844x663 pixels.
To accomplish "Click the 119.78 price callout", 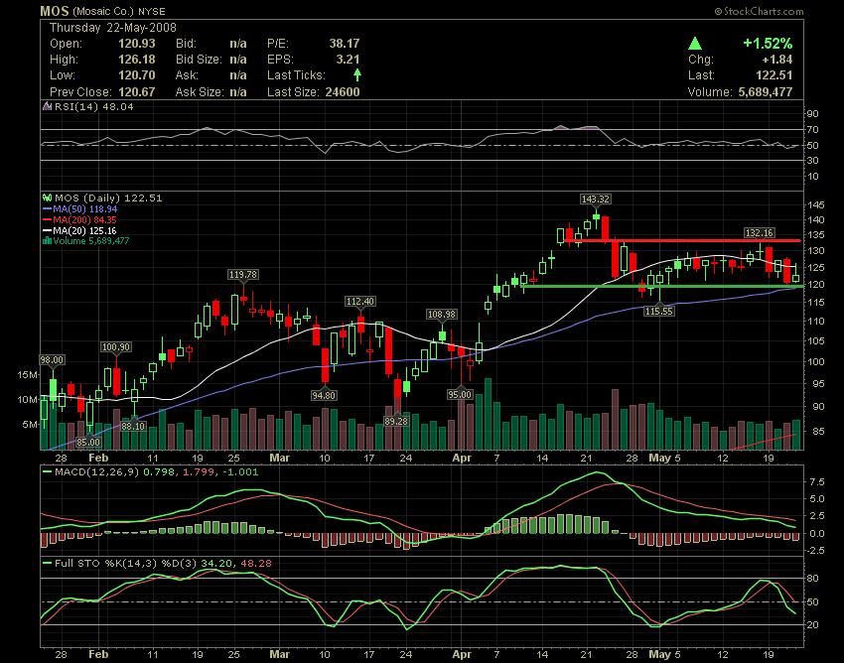I will [242, 275].
